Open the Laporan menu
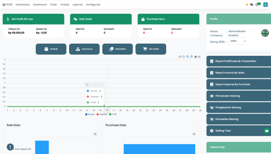Viewport: 271px width, 154px height. pyautogui.click(x=78, y=5)
